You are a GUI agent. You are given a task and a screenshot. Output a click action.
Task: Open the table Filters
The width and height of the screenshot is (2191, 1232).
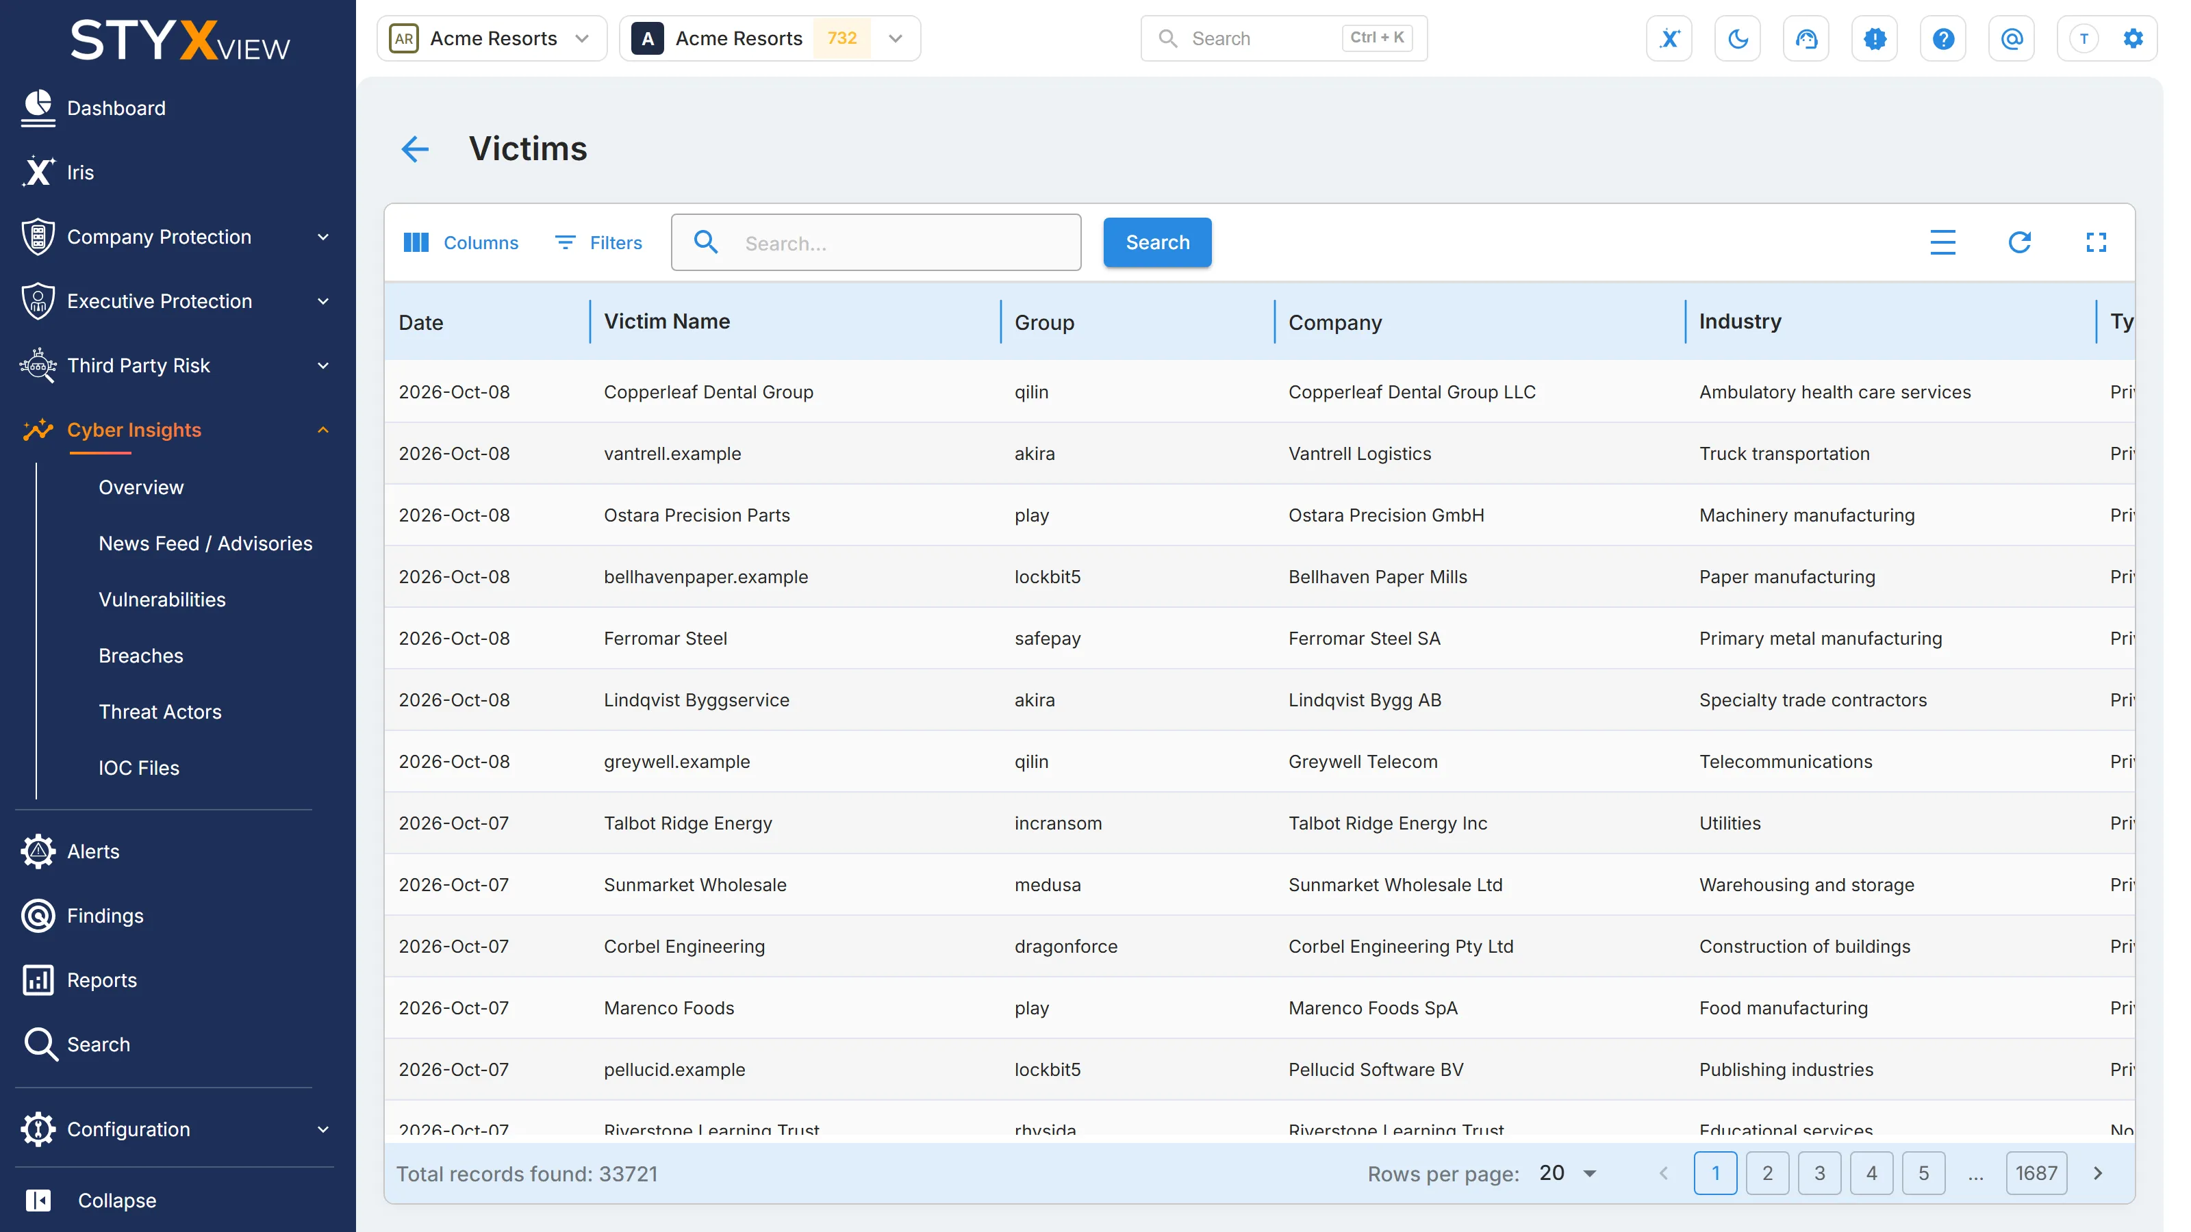pyautogui.click(x=598, y=242)
